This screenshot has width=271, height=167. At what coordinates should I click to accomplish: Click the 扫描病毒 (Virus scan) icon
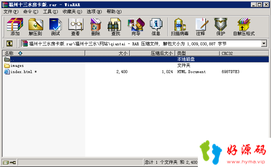(180, 27)
